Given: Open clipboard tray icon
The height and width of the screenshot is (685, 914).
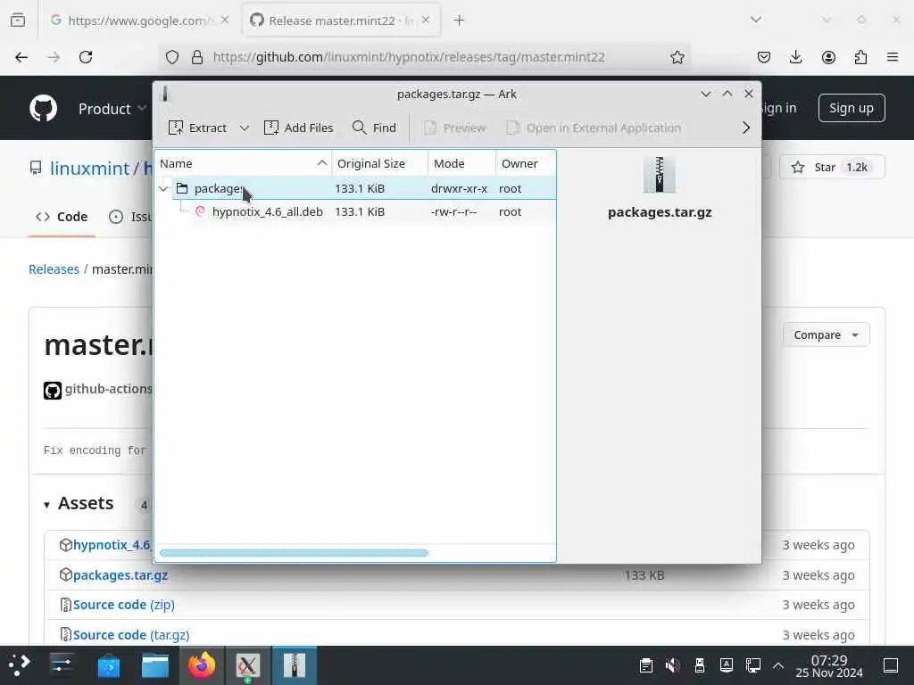Looking at the screenshot, I should 646,665.
